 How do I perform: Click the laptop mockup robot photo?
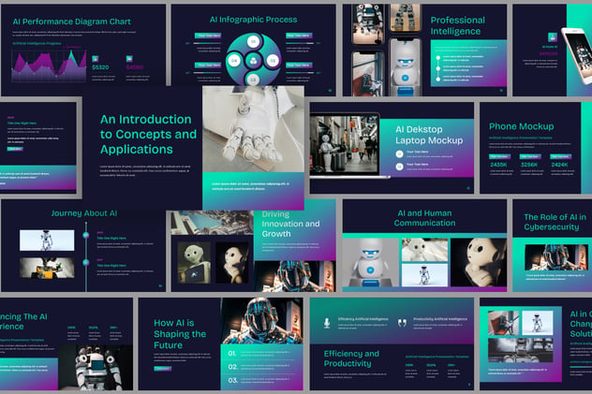click(x=345, y=146)
